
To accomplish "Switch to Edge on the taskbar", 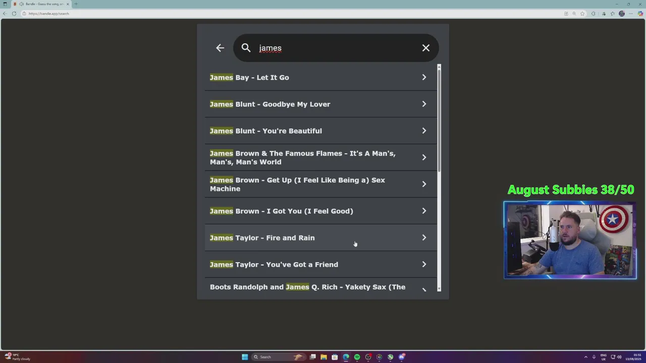I will point(346,357).
